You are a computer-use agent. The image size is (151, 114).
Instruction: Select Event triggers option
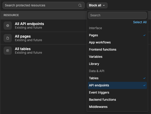pyautogui.click(x=117, y=93)
